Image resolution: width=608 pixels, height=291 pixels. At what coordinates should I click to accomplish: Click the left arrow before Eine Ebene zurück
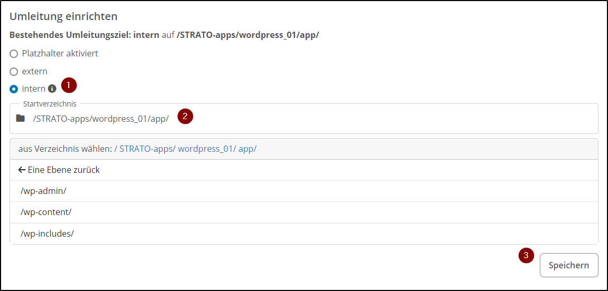pos(22,170)
